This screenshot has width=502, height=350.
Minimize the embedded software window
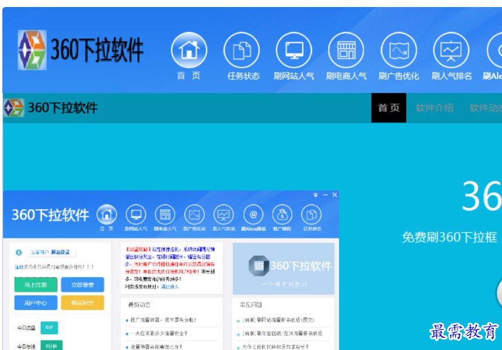[326, 195]
